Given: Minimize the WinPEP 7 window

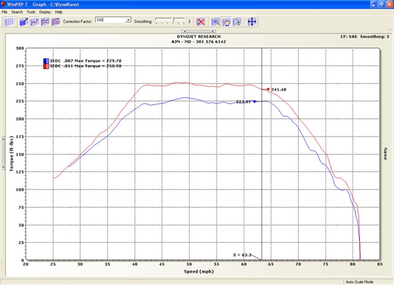Looking at the screenshot, I should [374, 5].
